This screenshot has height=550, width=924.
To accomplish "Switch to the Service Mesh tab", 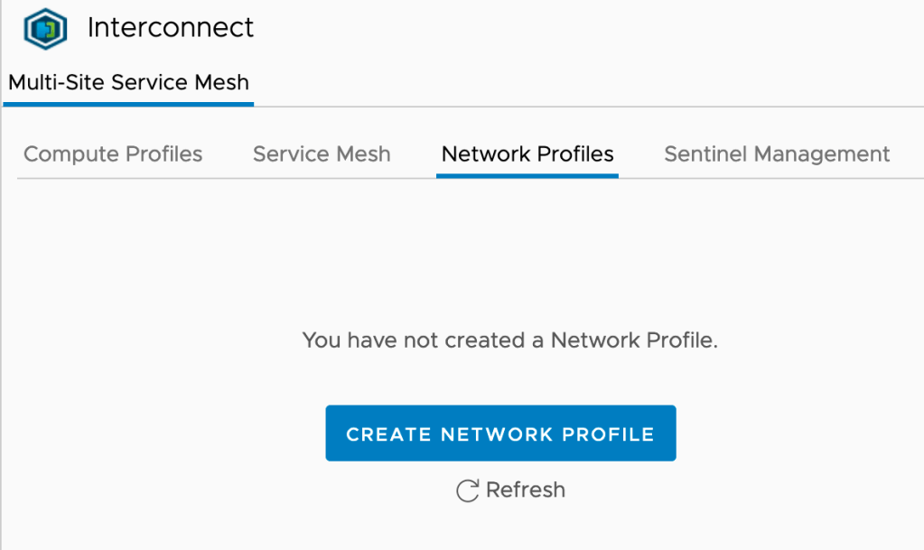I will 322,154.
